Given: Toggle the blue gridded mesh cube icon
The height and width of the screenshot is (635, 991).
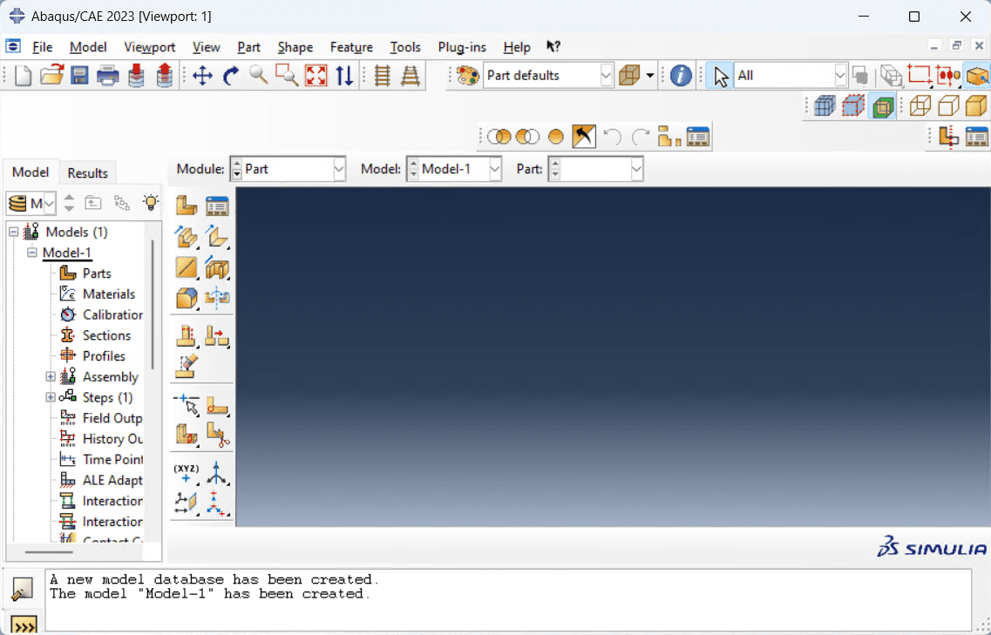Looking at the screenshot, I should point(825,105).
